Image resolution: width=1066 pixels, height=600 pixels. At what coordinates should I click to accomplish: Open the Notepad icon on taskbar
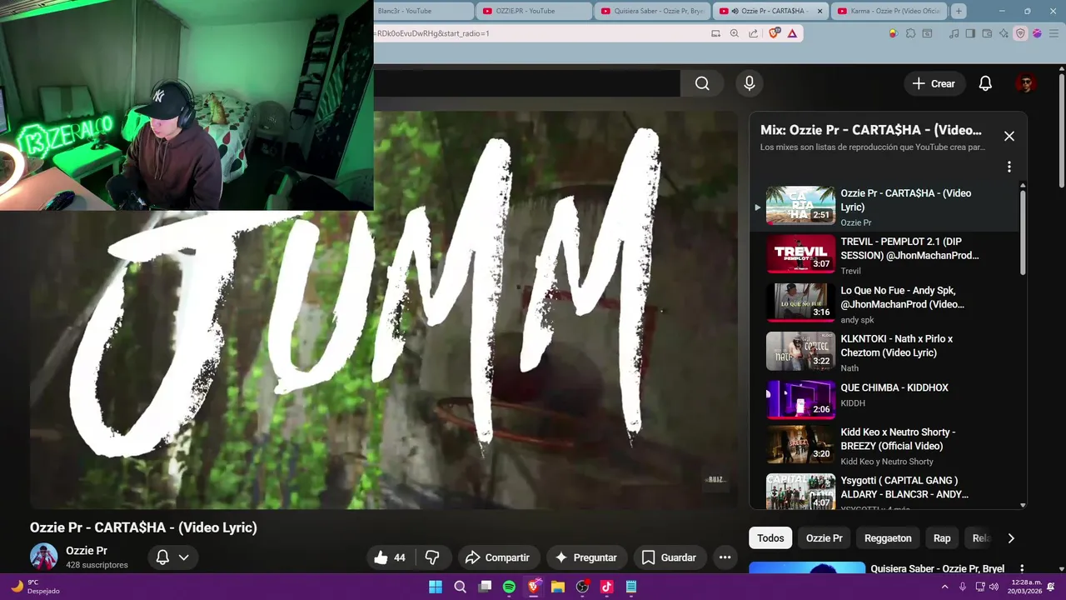[x=631, y=587]
